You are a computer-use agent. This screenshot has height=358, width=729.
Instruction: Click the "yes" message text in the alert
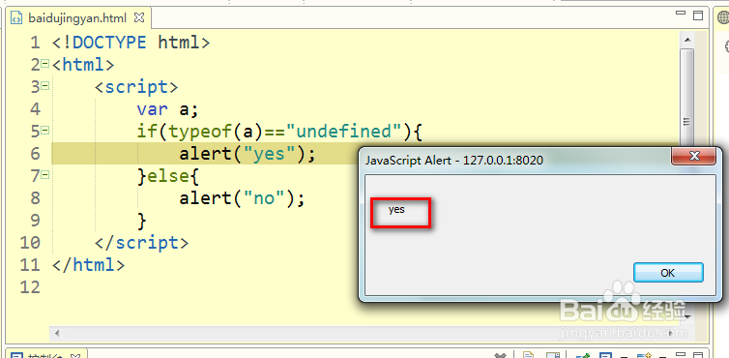click(396, 210)
